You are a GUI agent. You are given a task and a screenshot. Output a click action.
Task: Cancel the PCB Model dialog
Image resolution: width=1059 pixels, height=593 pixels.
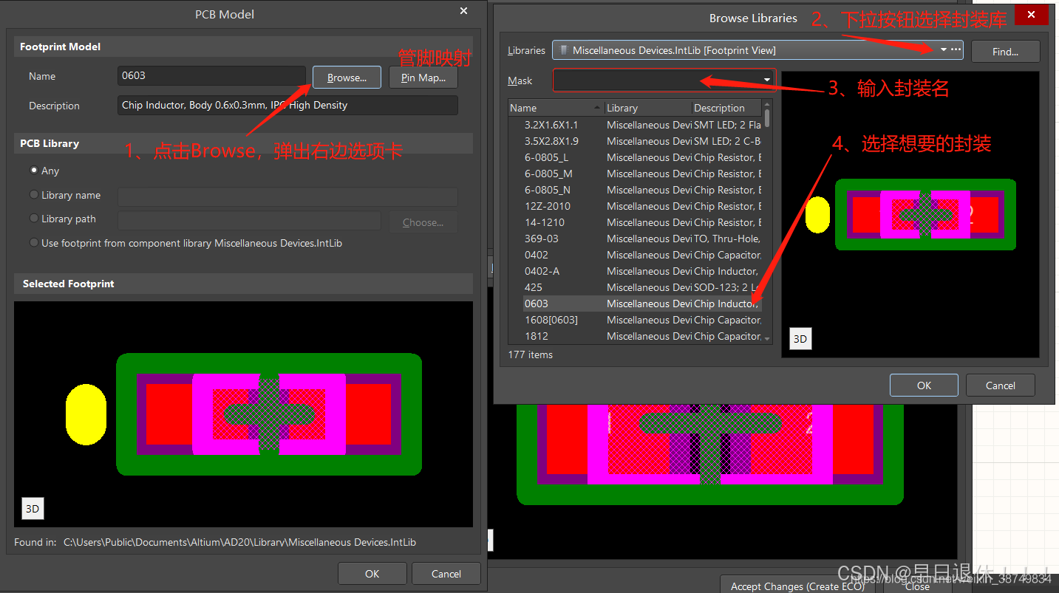point(446,574)
